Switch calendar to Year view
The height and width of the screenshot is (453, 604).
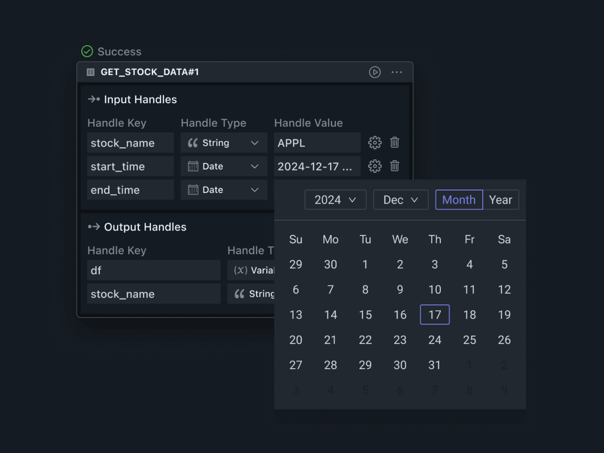[501, 200]
